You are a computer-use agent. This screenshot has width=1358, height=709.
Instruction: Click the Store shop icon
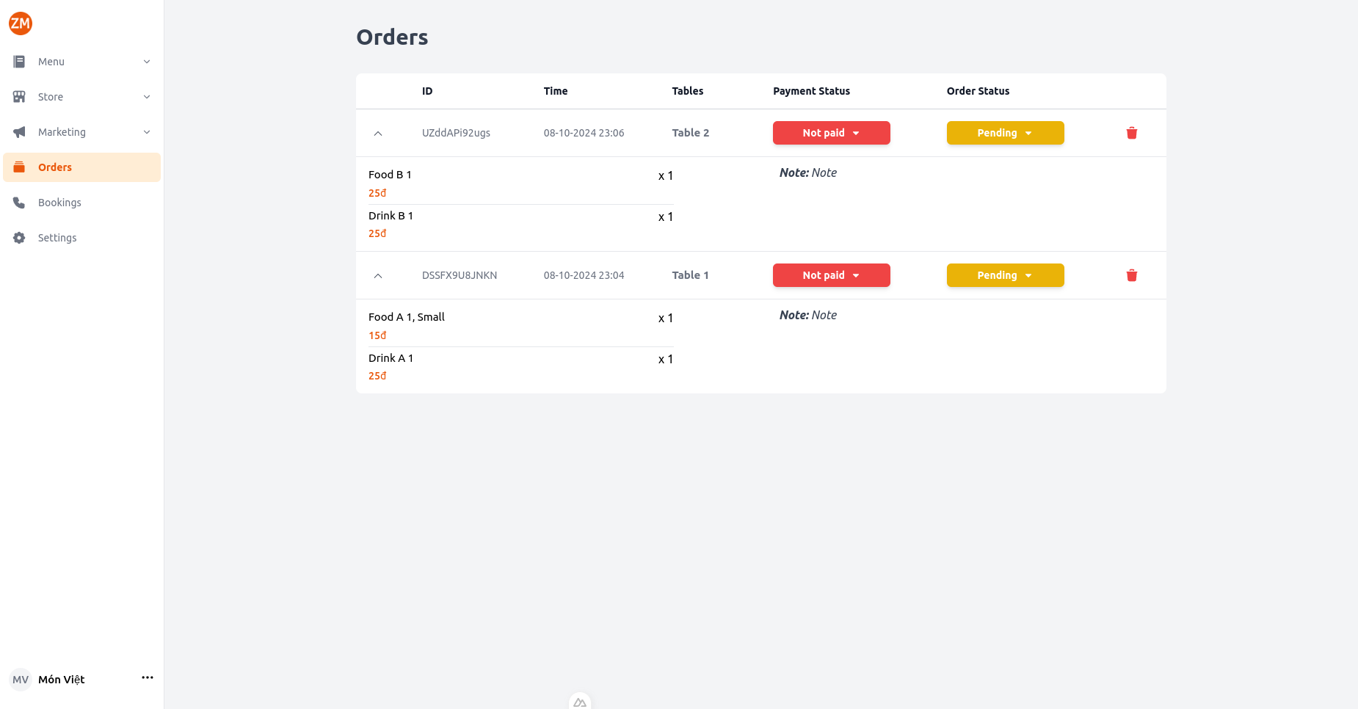(x=20, y=97)
